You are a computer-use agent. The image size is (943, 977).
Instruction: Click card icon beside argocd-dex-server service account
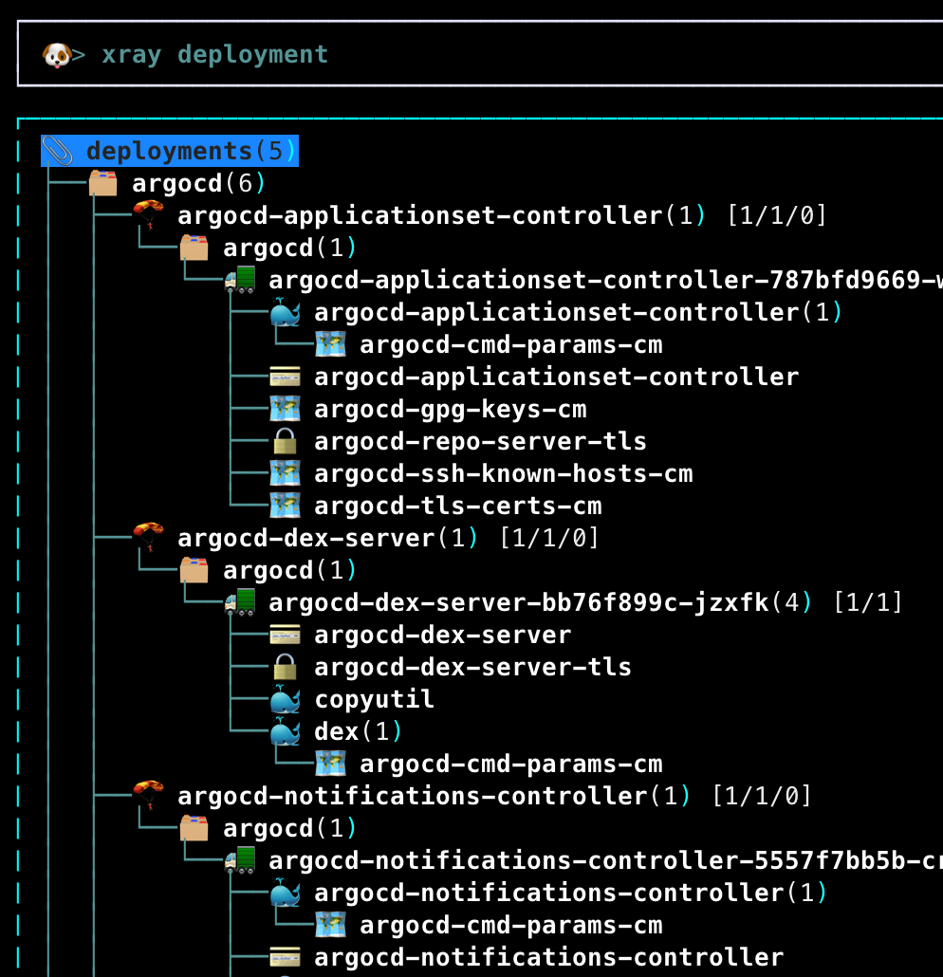(285, 635)
